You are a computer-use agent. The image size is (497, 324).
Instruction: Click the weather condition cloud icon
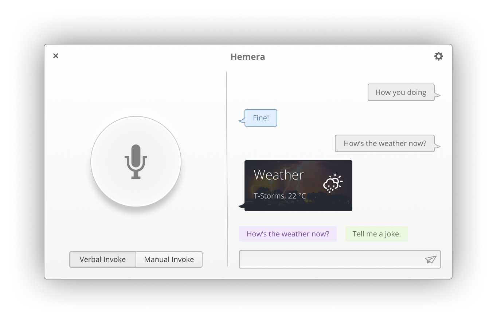pyautogui.click(x=333, y=184)
